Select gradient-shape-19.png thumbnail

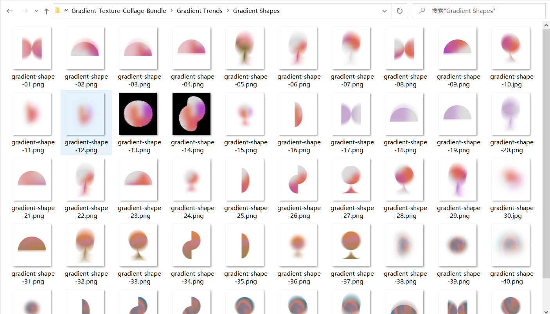pyautogui.click(x=458, y=114)
